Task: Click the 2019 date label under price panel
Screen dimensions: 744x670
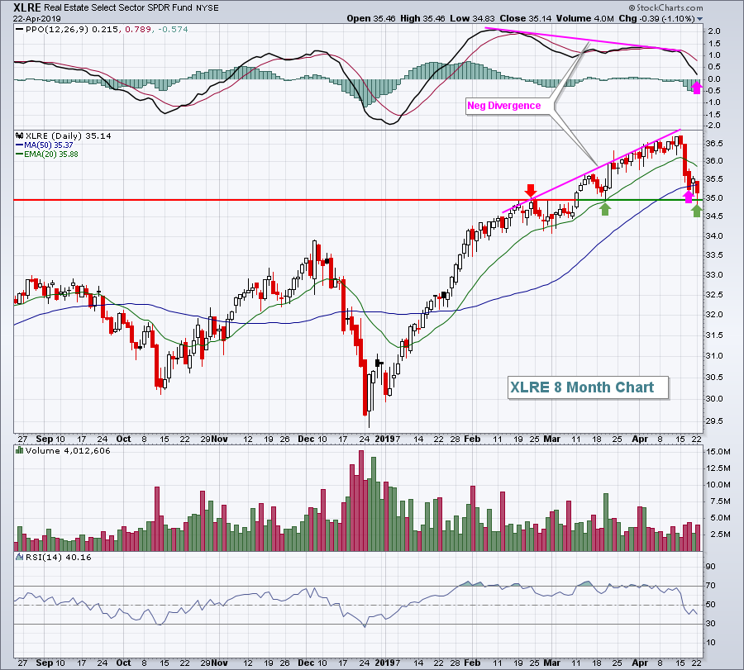Action: click(x=384, y=439)
